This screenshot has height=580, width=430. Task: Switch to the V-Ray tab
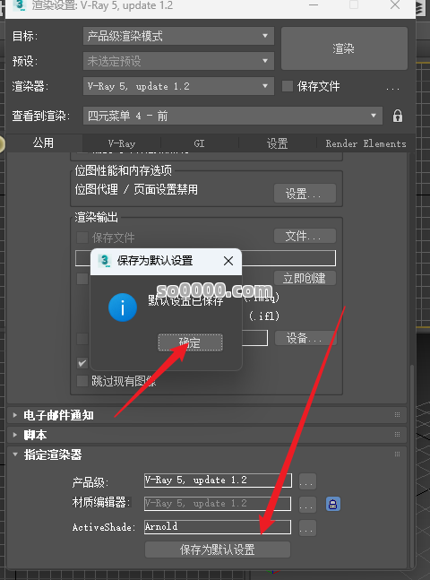pos(122,143)
